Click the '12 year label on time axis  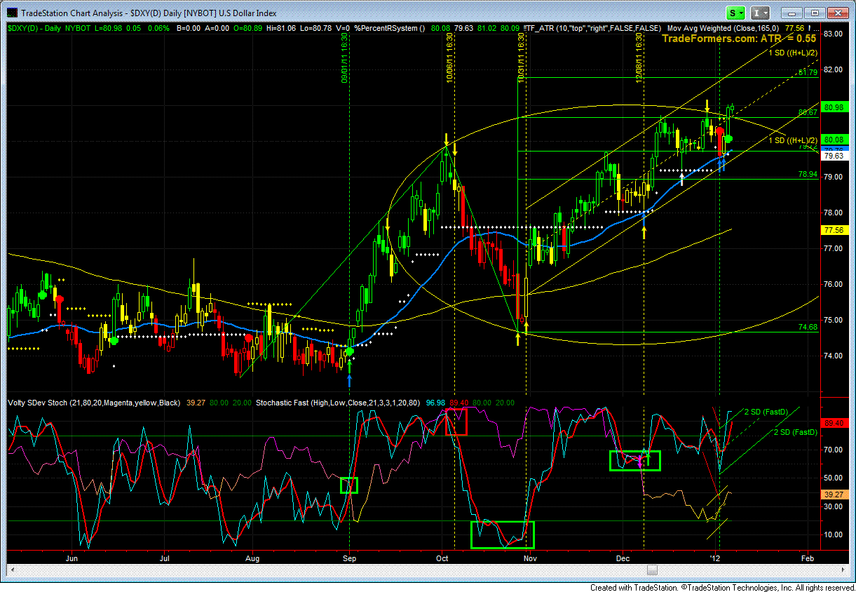(x=714, y=559)
